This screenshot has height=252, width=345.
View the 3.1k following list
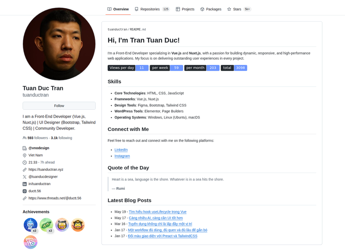pyautogui.click(x=61, y=138)
